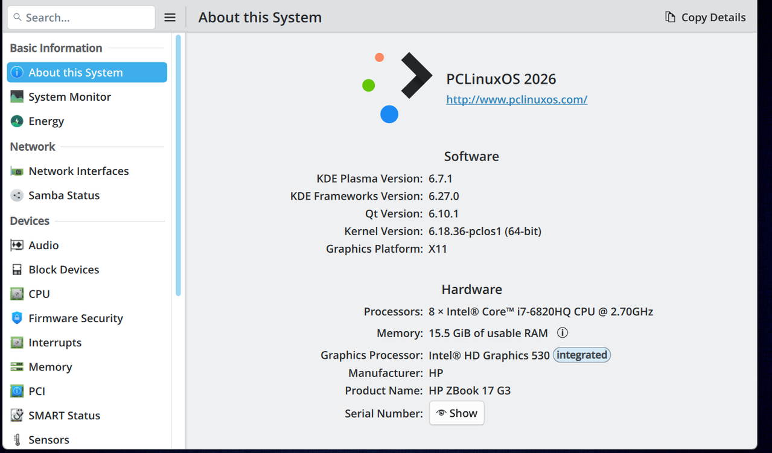The image size is (772, 453).
Task: Click the Audio speaker icon
Action: pyautogui.click(x=17, y=246)
